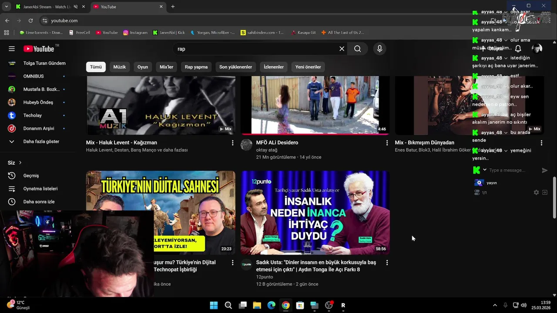Viewport: 557px width, 313px height.
Task: Select the Son yüklenenler filter chip
Action: [x=235, y=67]
